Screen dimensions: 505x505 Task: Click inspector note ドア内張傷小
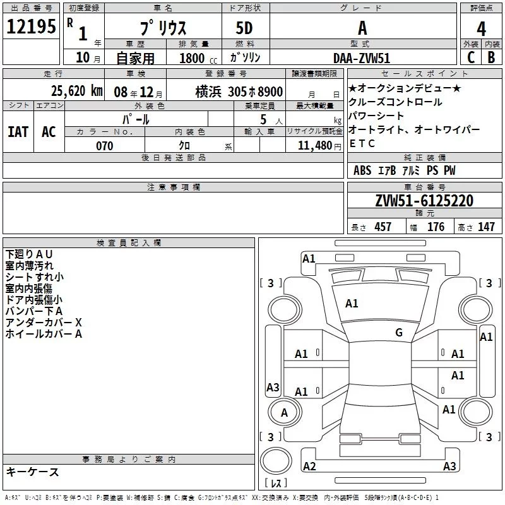tap(34, 300)
